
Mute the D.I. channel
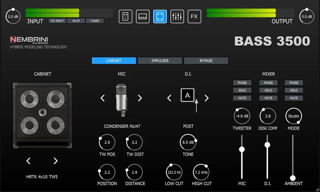(x=268, y=98)
